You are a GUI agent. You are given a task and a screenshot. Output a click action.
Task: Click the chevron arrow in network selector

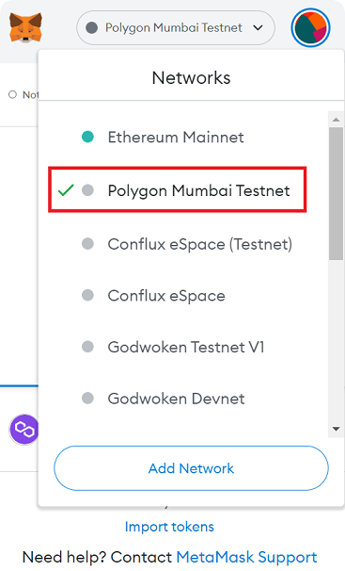coord(258,27)
